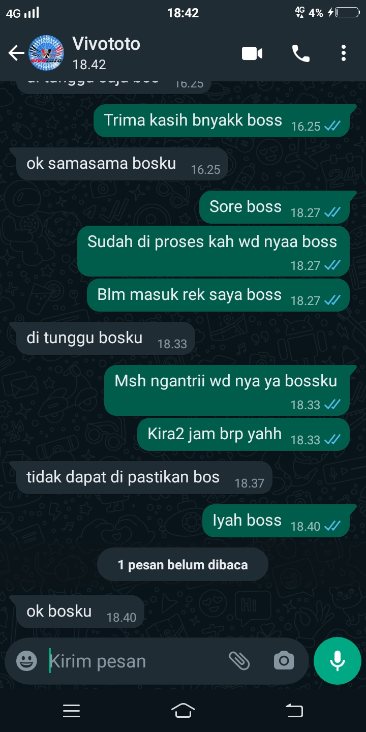Tap the 'Trima kasih bnyakk boss' message

[221, 121]
